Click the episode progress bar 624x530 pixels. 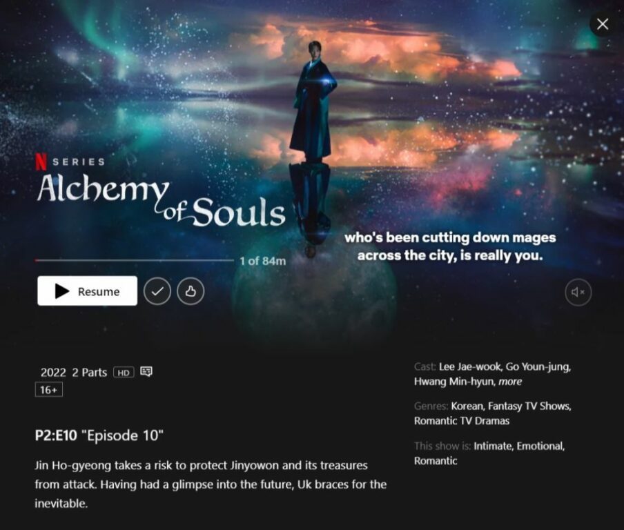click(135, 260)
